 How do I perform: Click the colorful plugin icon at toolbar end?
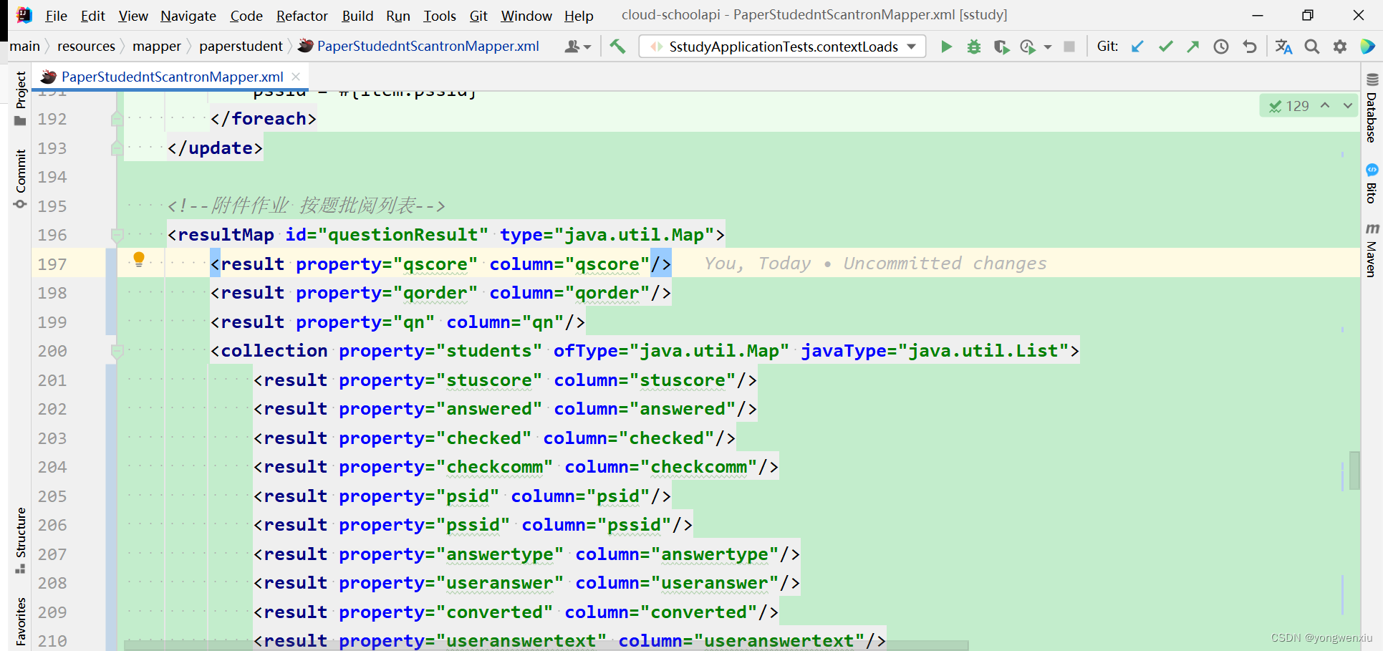click(1367, 47)
